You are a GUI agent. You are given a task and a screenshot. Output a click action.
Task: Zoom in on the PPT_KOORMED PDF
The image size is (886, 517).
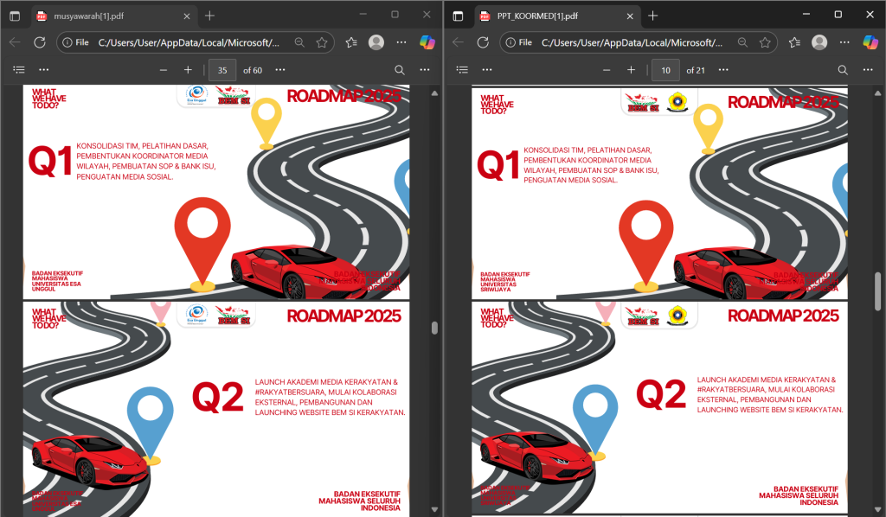click(631, 70)
